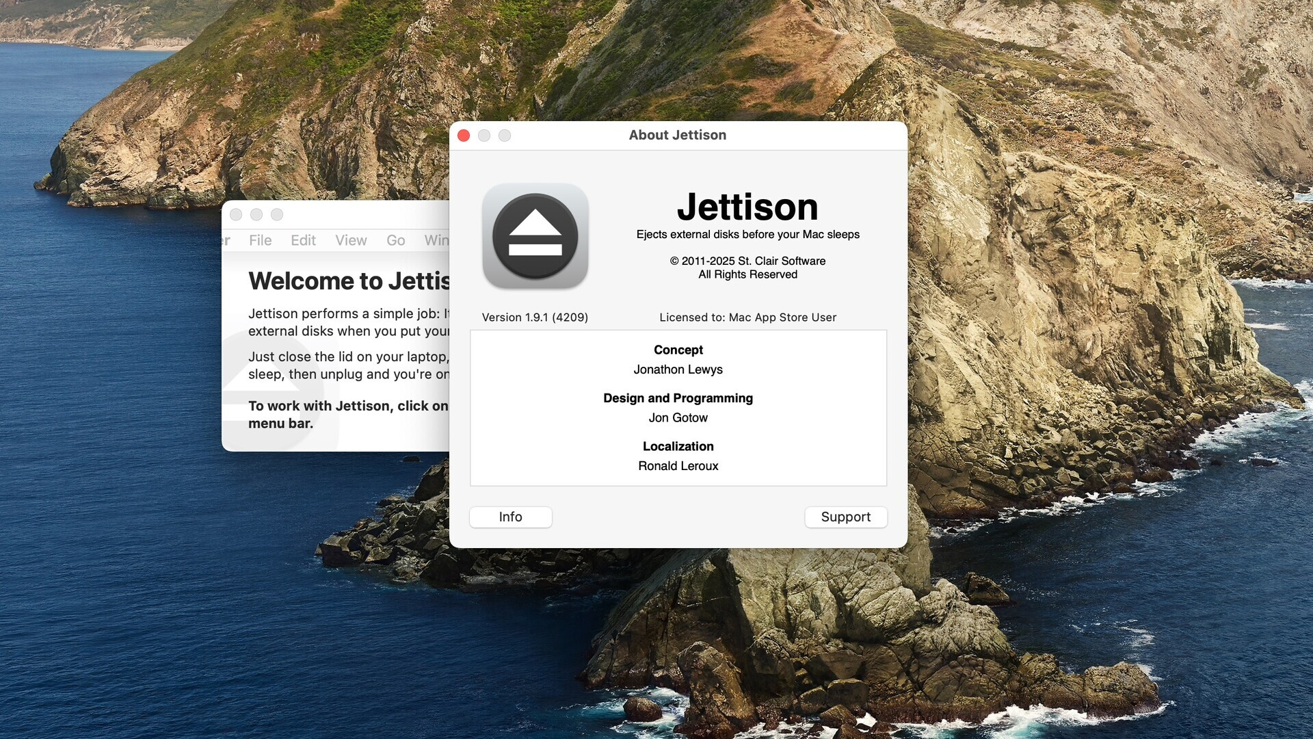The width and height of the screenshot is (1313, 739).
Task: Click the Licensed to Mac App Store User text
Action: (x=747, y=317)
